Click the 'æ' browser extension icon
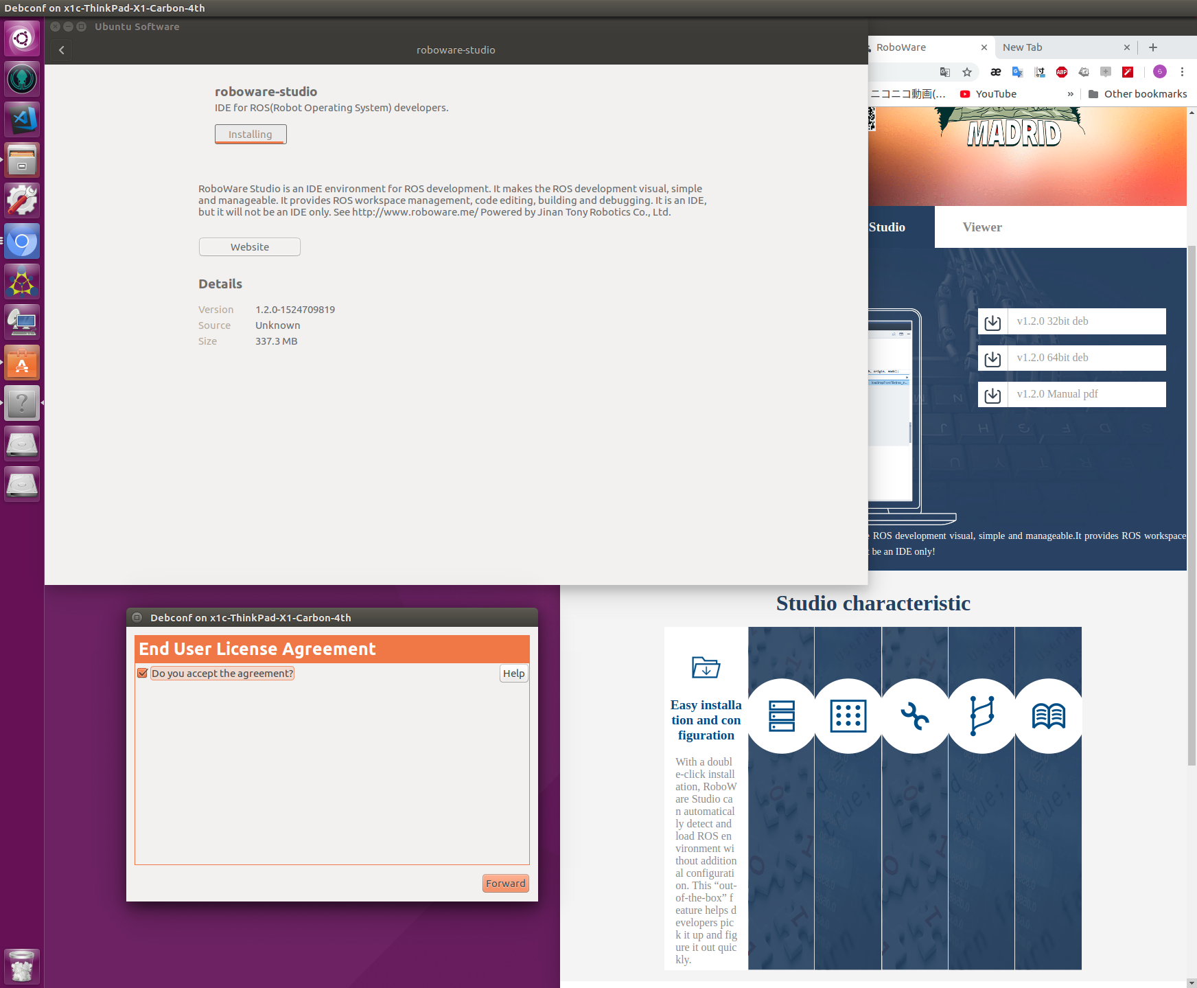Viewport: 1197px width, 988px height. click(996, 72)
